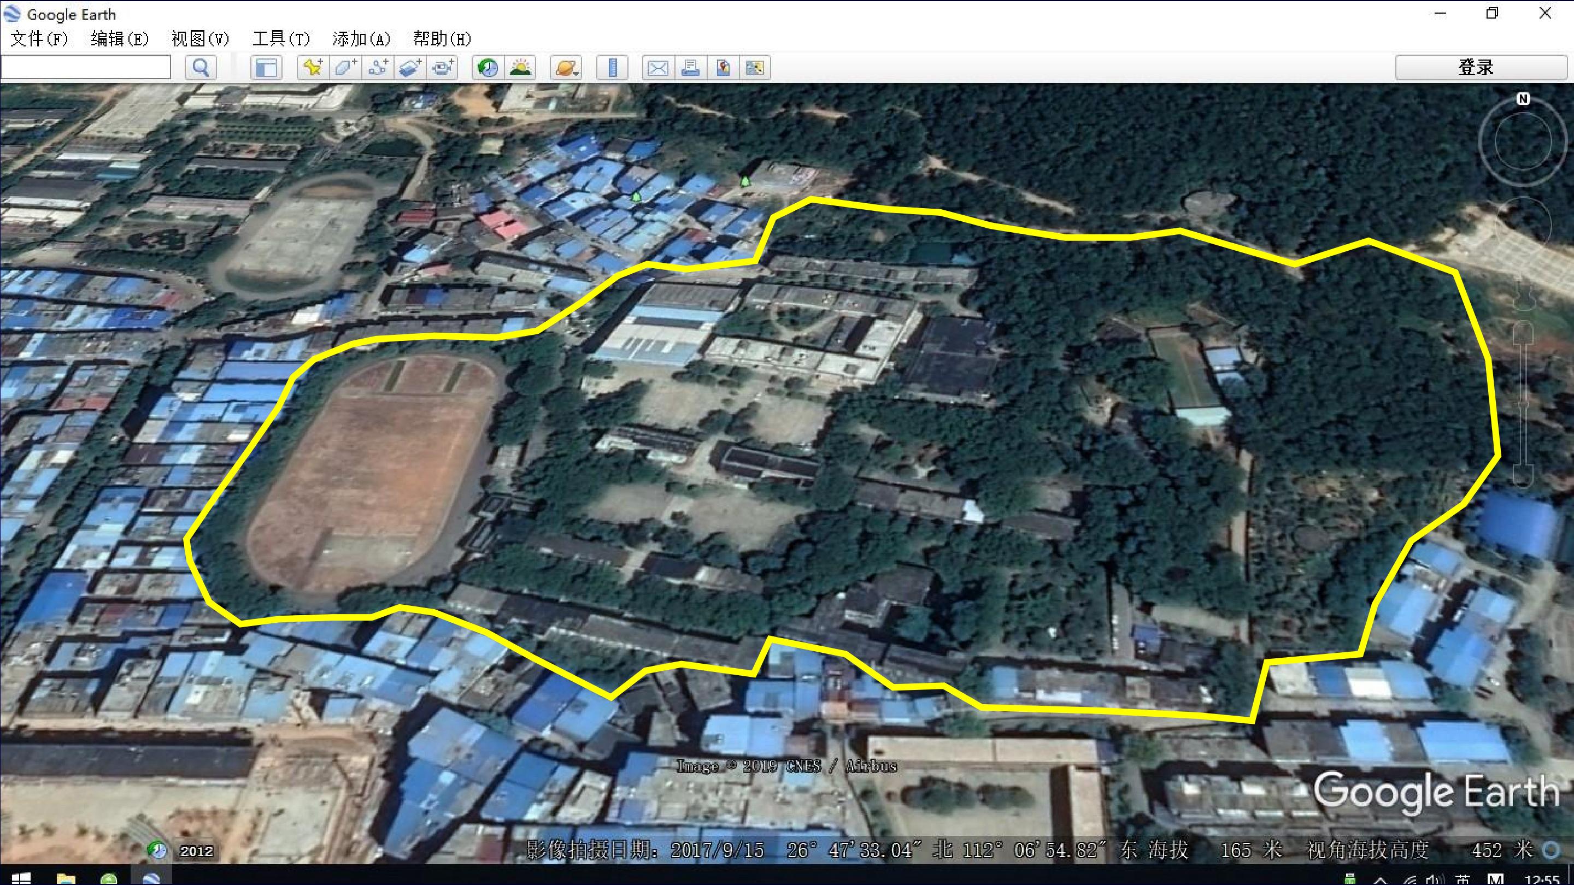Screen dimensions: 1574x885
Task: Open the 文件(F) menu
Action: click(39, 39)
